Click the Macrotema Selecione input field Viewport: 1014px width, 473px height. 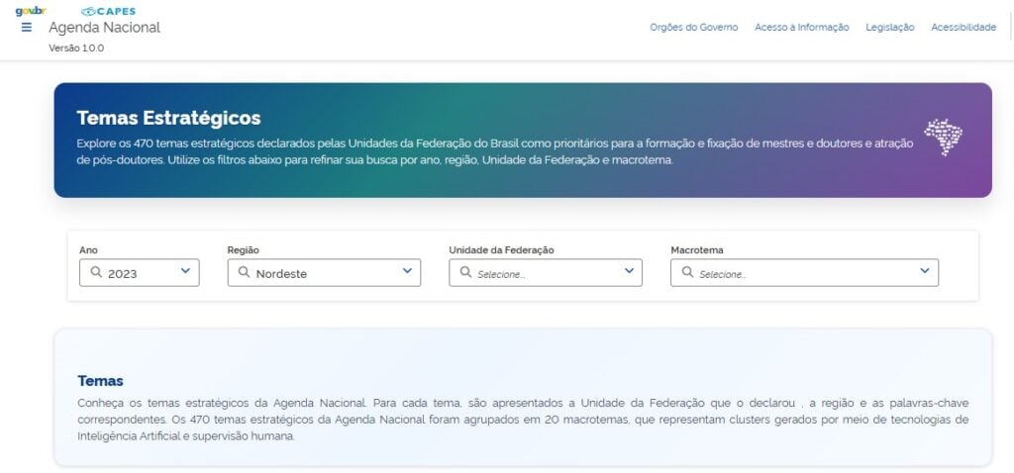802,273
